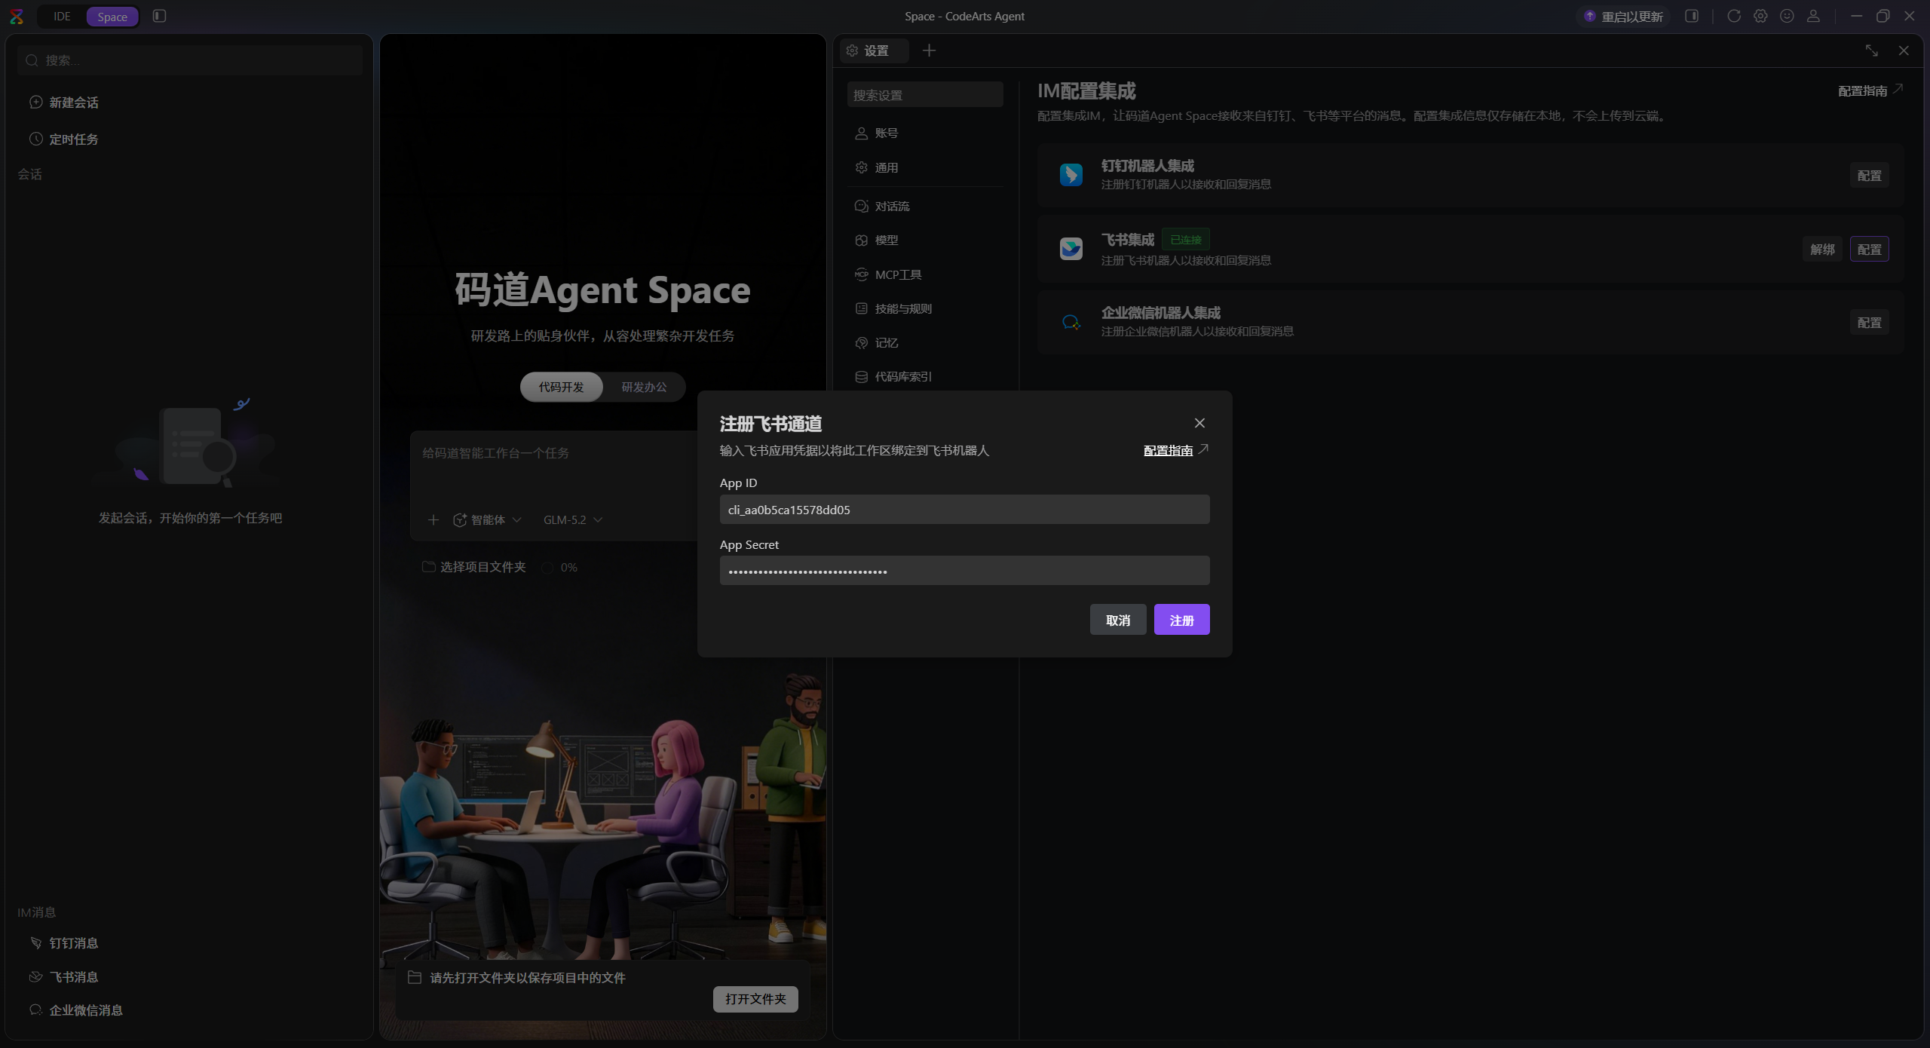This screenshot has width=1930, height=1048.
Task: Select the 研发办公 mode pill
Action: [x=644, y=387]
